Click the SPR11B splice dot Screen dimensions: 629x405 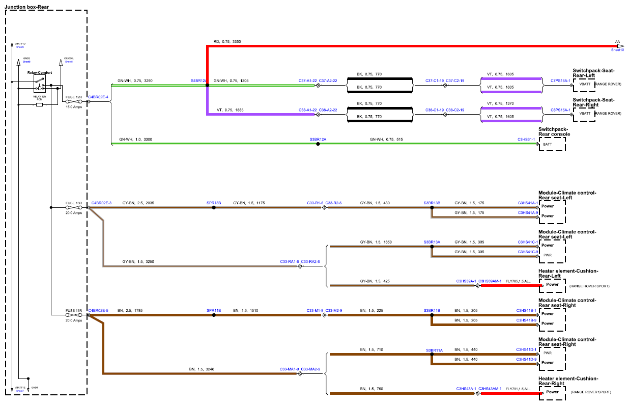(x=214, y=315)
